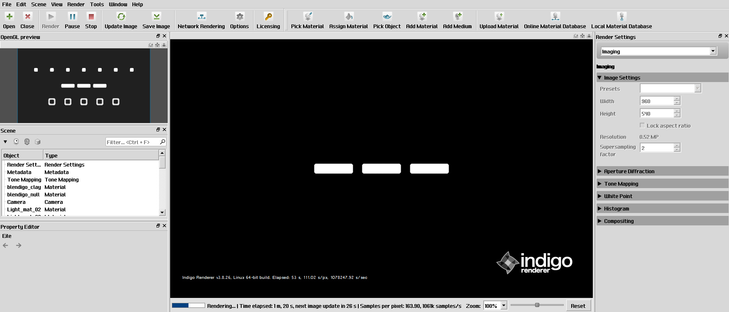729x312 pixels.
Task: Open the Imaging settings dropdown
Action: (x=659, y=51)
